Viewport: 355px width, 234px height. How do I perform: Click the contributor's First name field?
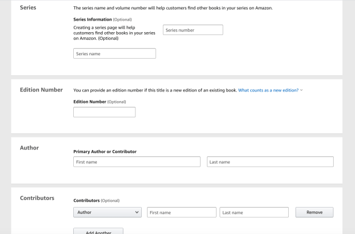point(181,213)
